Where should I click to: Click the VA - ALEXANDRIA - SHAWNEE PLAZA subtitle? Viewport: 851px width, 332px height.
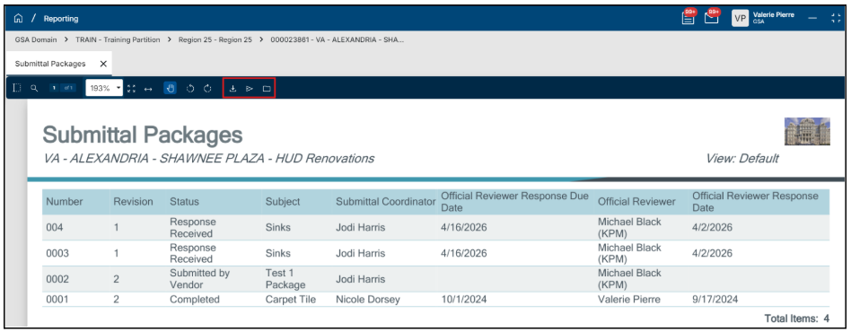tap(209, 159)
